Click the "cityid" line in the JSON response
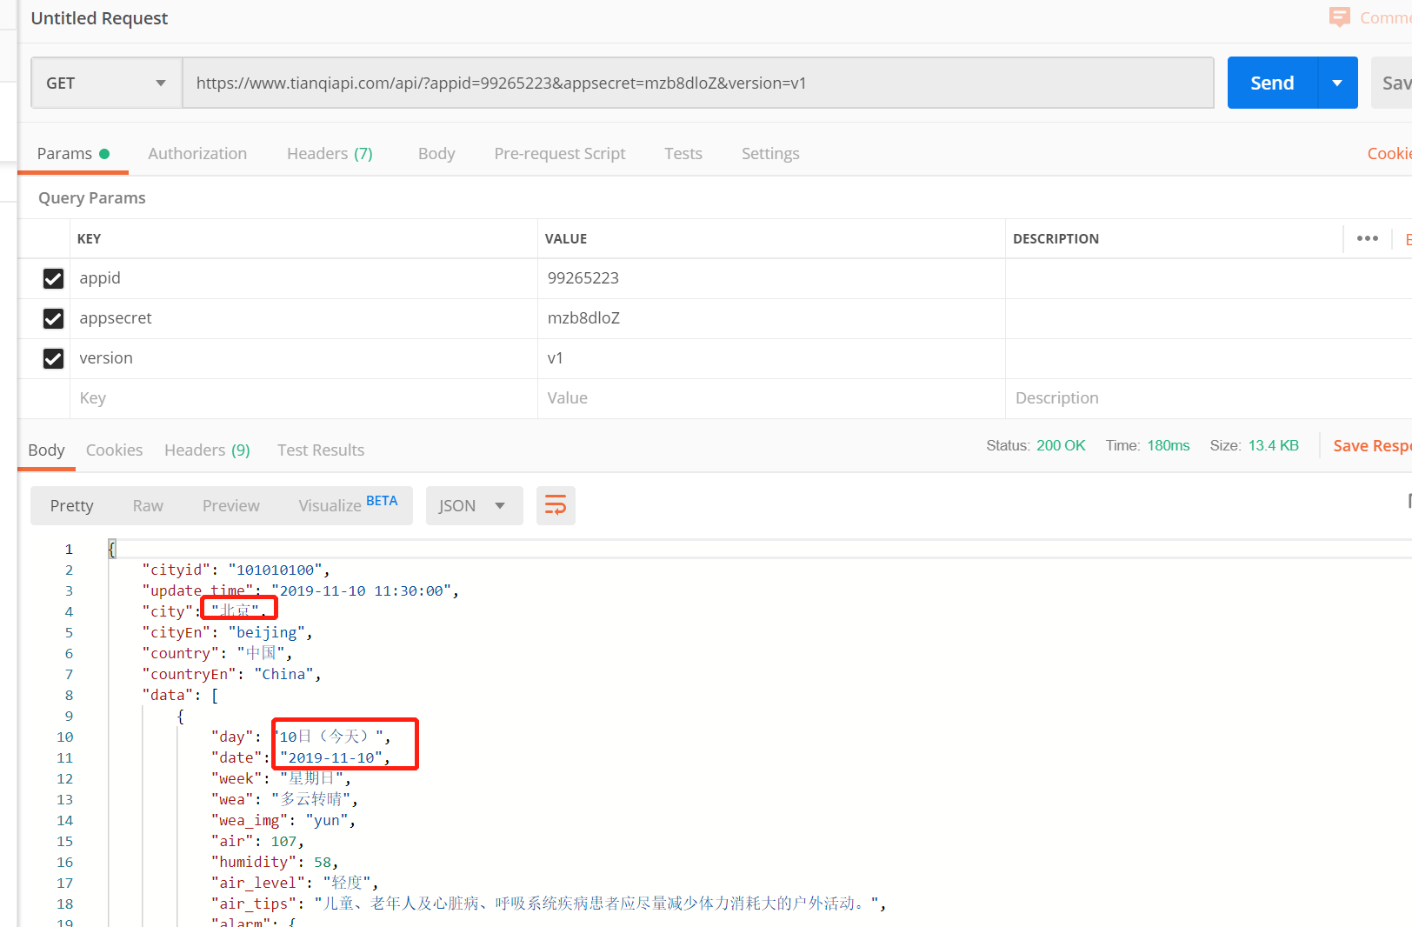 pyautogui.click(x=236, y=570)
